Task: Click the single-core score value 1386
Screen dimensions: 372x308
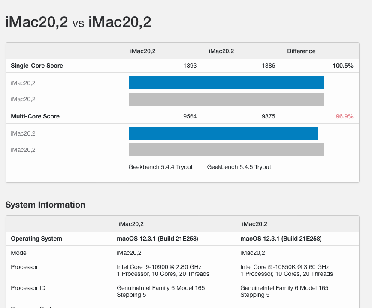Action: click(269, 66)
